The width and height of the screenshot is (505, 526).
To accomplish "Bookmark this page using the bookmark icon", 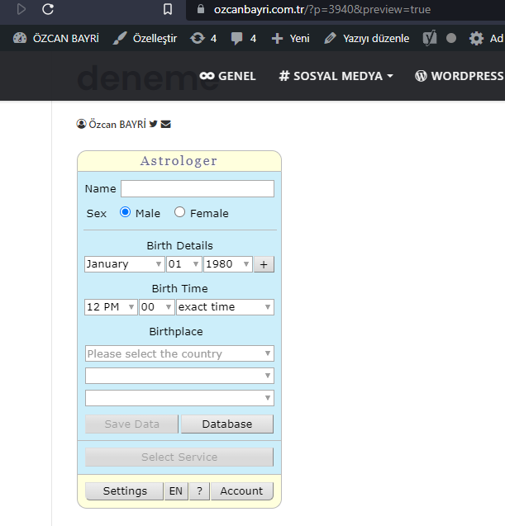I will 168,9.
